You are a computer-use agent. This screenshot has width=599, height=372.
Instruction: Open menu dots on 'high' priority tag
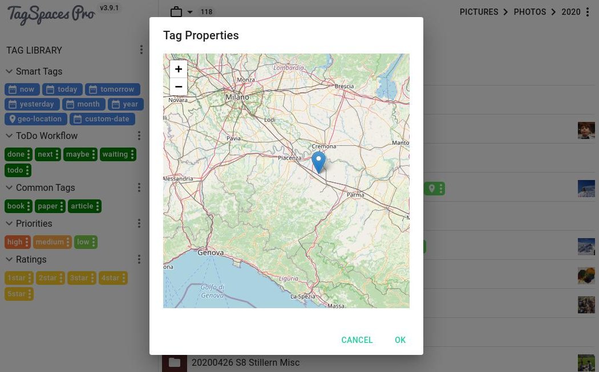tap(27, 242)
